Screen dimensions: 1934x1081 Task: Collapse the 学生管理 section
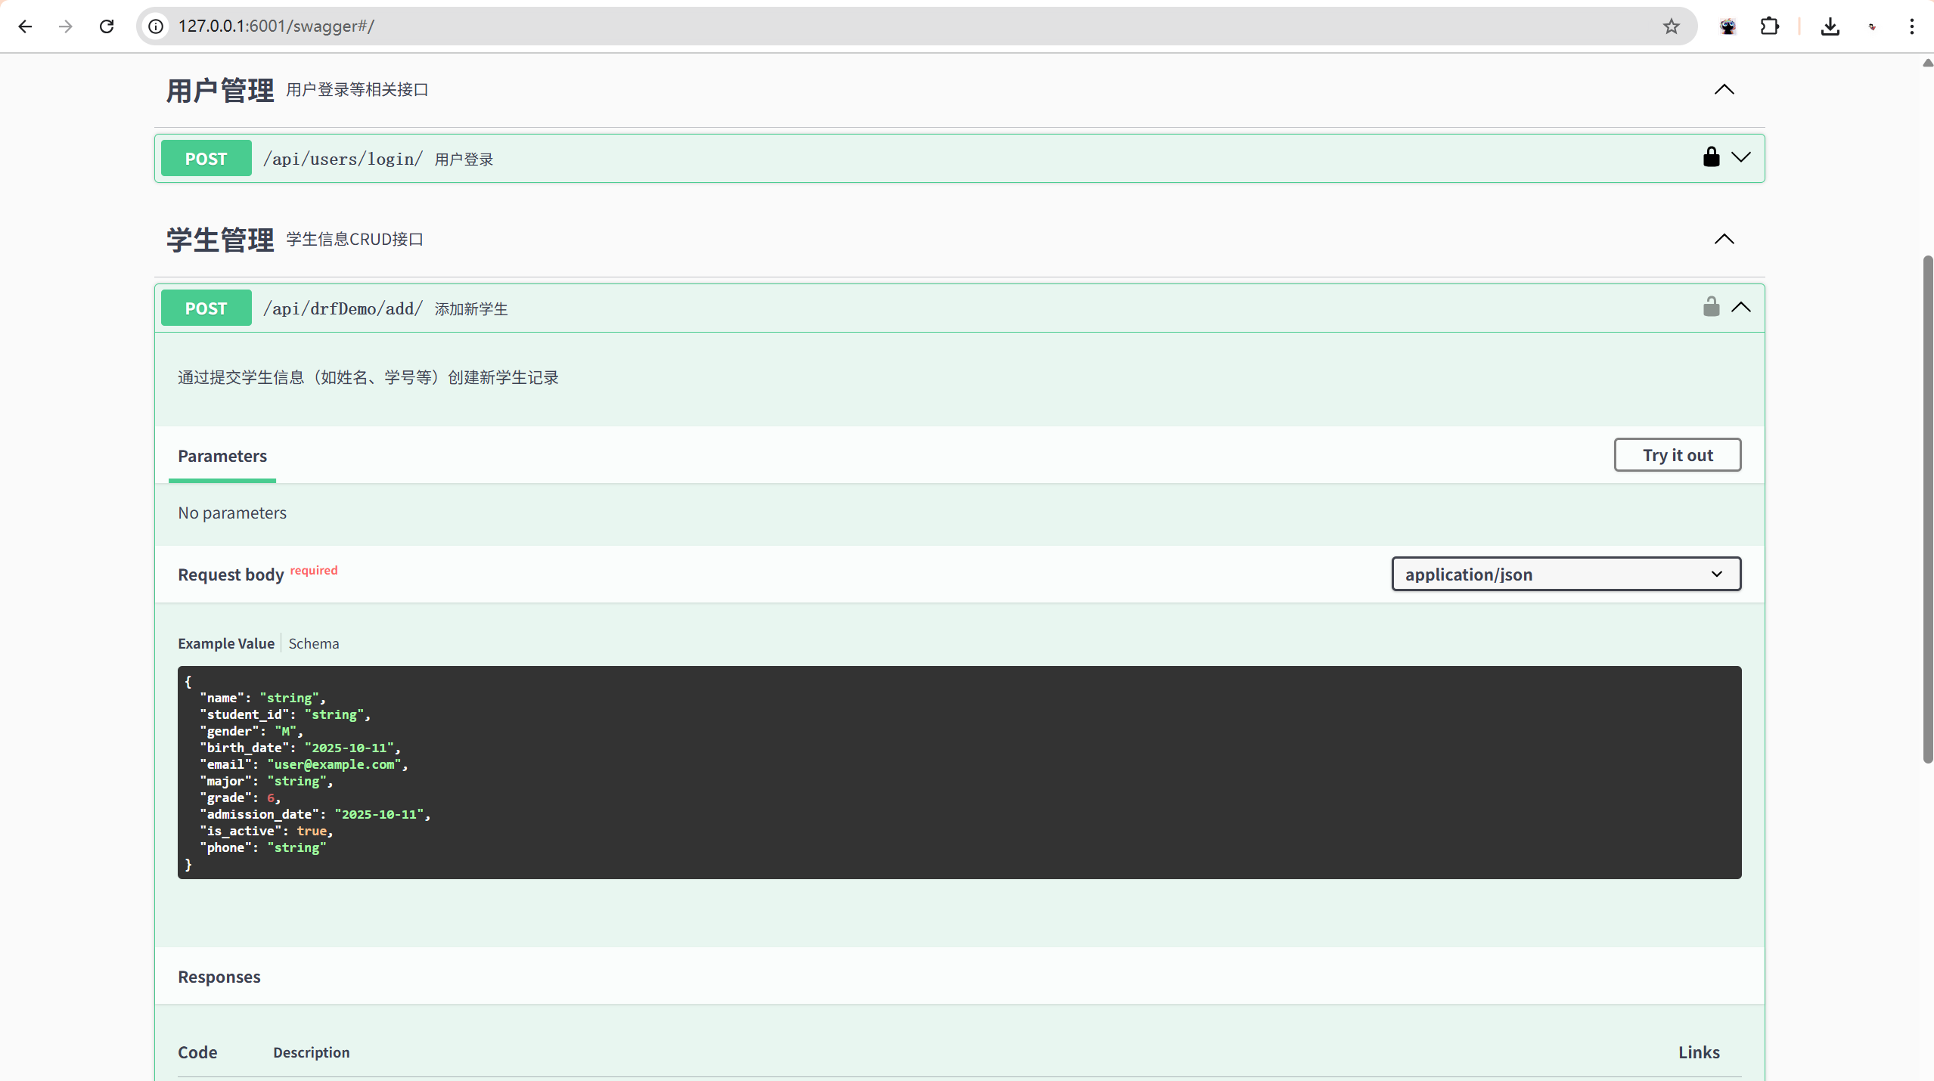pos(1724,240)
